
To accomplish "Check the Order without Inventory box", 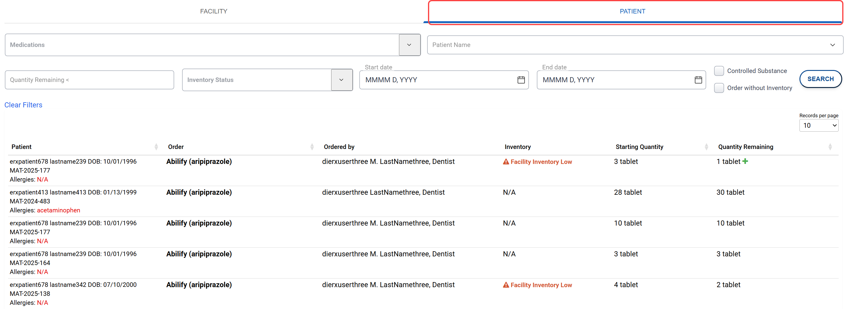I will tap(719, 88).
